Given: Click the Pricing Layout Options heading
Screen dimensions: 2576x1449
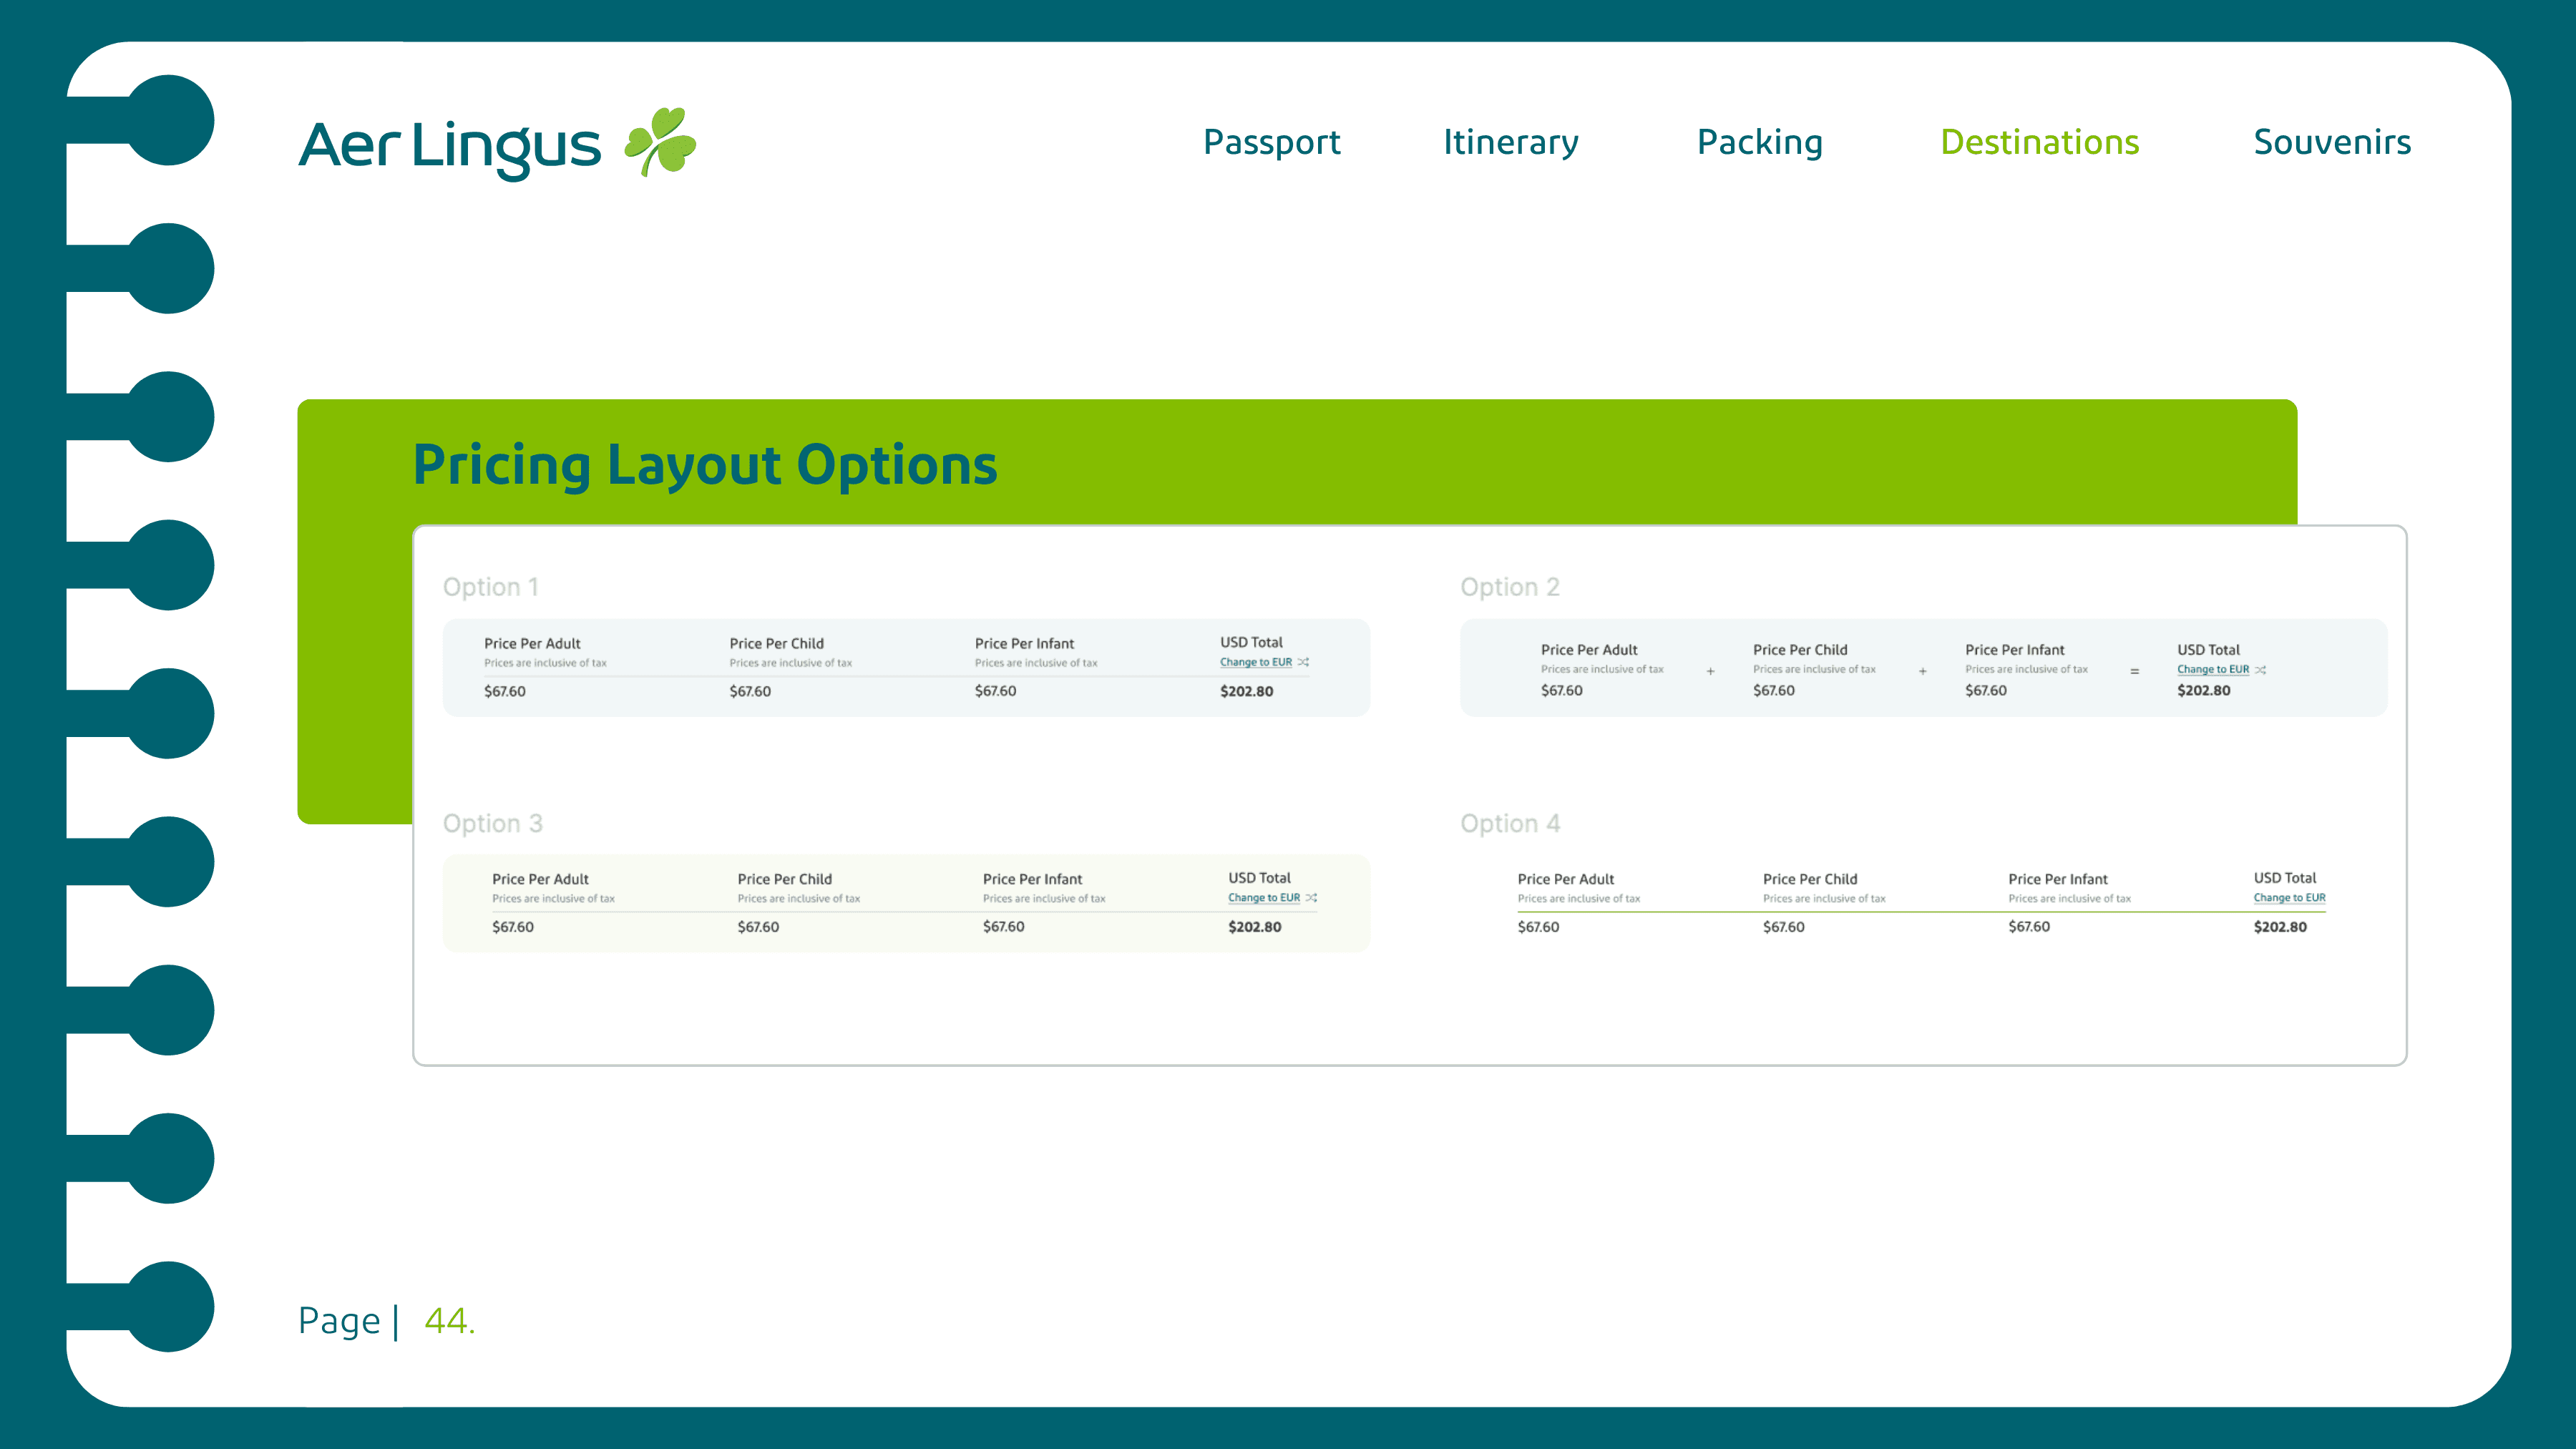Looking at the screenshot, I should (705, 465).
